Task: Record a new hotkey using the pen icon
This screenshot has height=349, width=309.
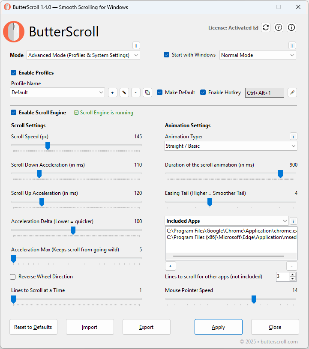Action: click(292, 92)
